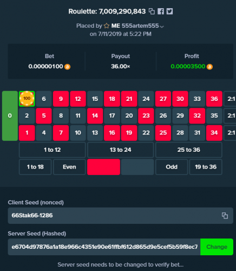Select the green 0 slot
Viewport: 236px width, 271px height.
click(x=10, y=116)
